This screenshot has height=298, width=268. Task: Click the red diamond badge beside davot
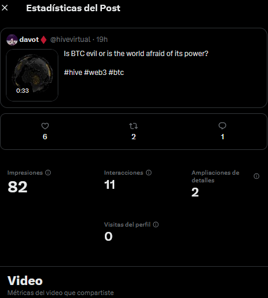coord(44,40)
